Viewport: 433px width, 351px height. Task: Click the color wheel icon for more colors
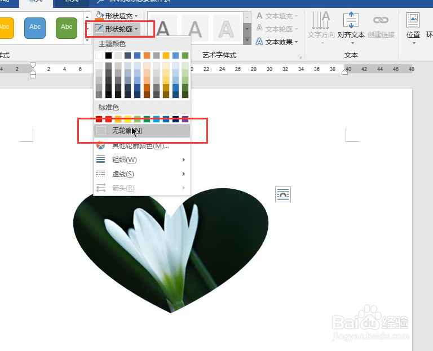click(x=100, y=145)
